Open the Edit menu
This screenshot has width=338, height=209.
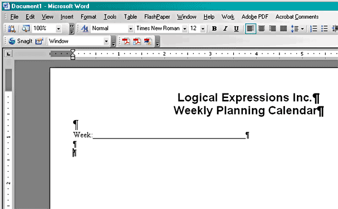[30, 17]
